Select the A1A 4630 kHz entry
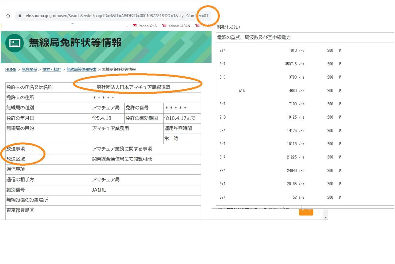This screenshot has width=395, height=264. click(272, 91)
